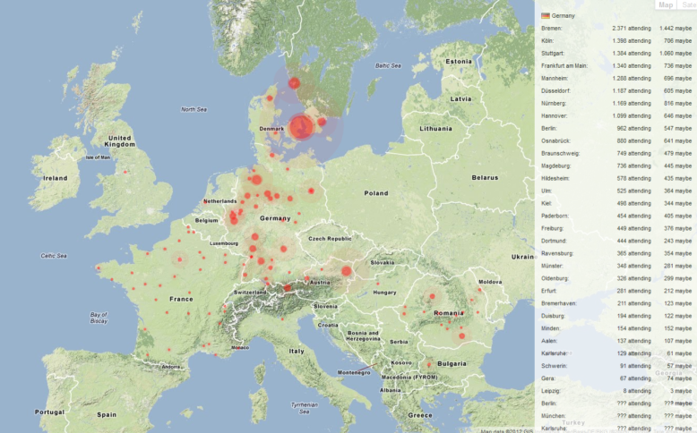Image resolution: width=697 pixels, height=433 pixels.
Task: Click the large red marker in northern Germany
Action: 255,179
